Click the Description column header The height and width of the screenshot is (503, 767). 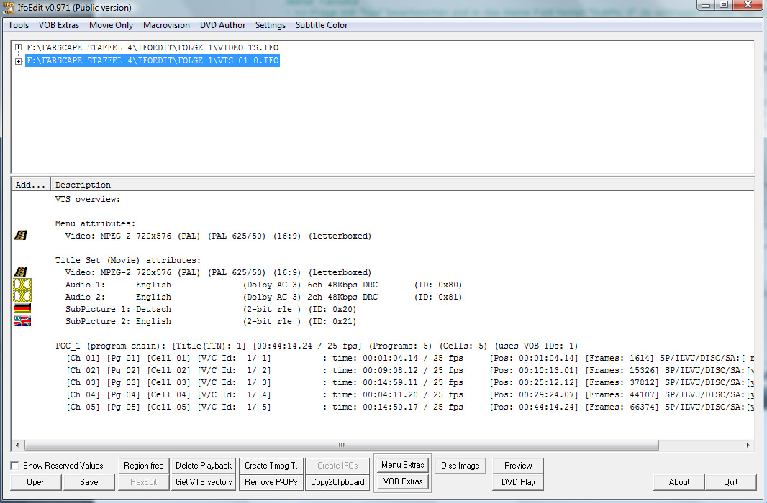pos(83,185)
